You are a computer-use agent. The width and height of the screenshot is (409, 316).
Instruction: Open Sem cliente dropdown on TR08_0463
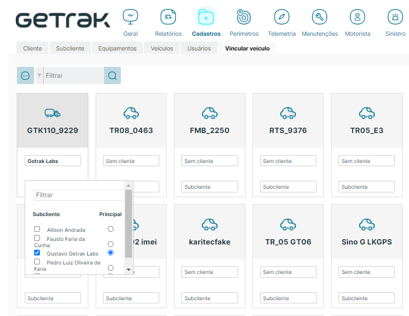pos(131,161)
